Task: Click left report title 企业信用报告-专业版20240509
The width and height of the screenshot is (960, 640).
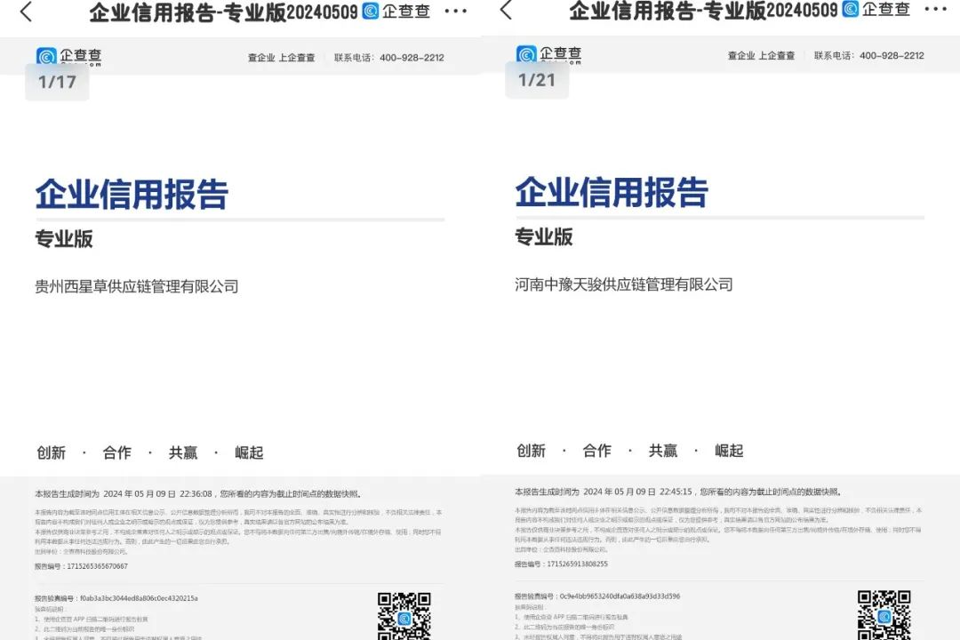Action: click(x=223, y=12)
